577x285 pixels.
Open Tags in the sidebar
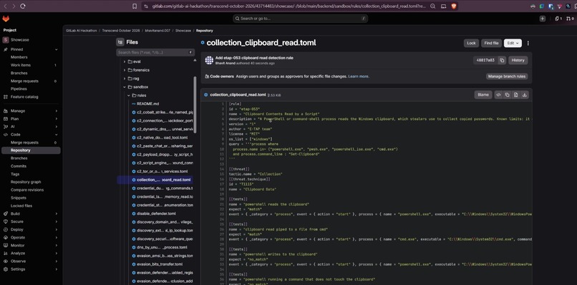15,174
